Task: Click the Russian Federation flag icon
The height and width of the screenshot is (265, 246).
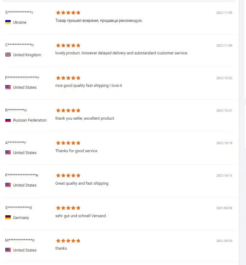Action: pos(8,120)
